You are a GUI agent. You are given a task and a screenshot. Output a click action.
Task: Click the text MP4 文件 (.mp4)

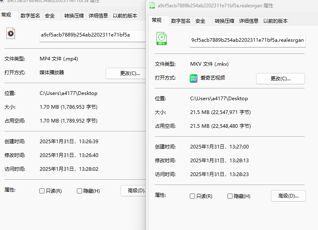59,59
